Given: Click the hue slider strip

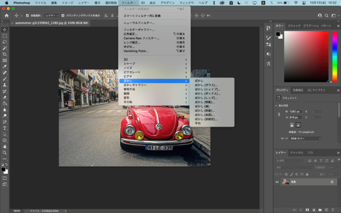Looking at the screenshot, I should (x=335, y=56).
